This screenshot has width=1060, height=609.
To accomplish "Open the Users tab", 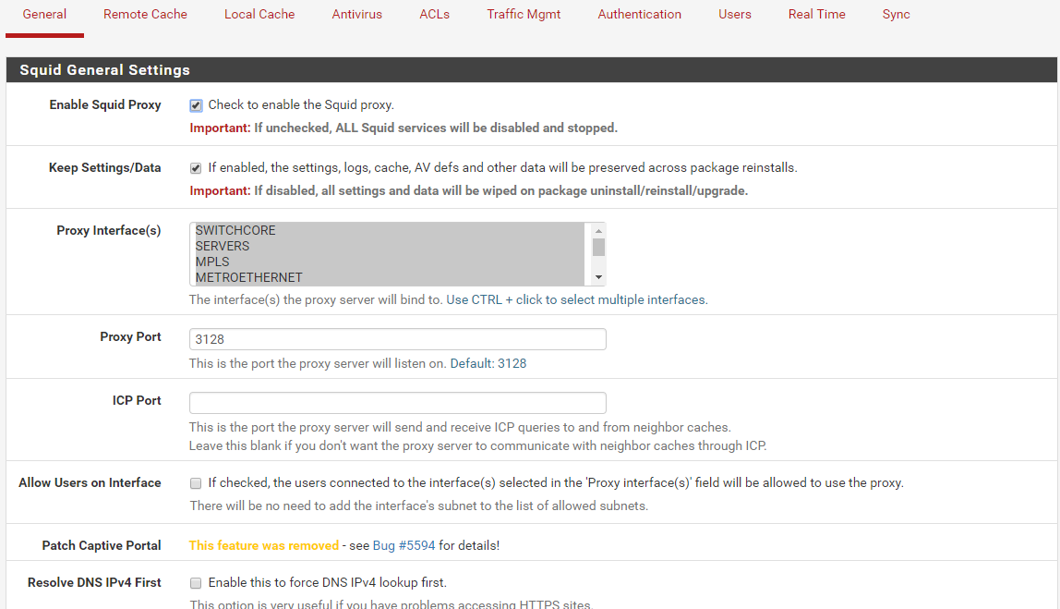I will click(x=735, y=15).
